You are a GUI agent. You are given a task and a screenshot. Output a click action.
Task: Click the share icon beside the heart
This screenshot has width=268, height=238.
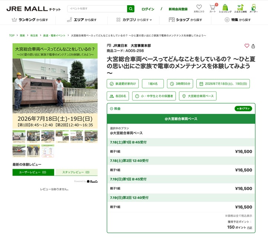tap(253, 46)
